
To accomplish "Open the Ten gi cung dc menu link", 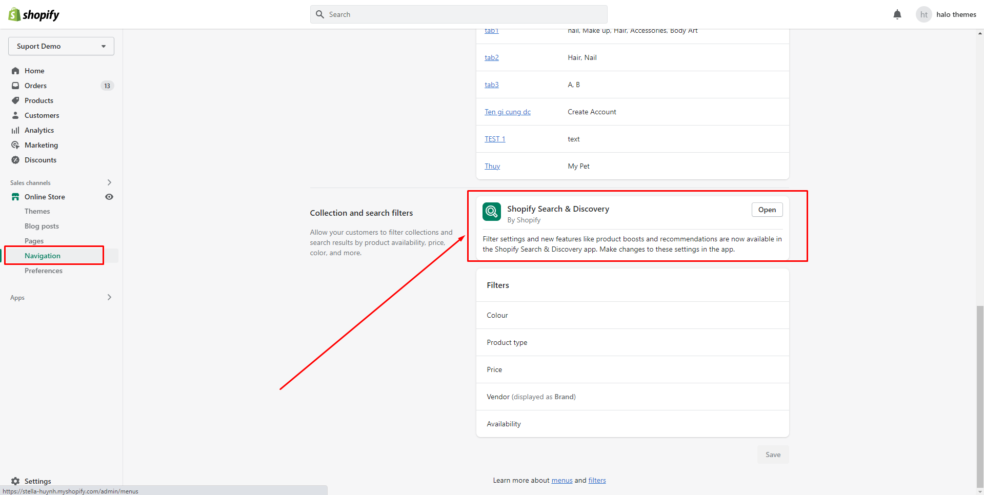I will tap(508, 112).
